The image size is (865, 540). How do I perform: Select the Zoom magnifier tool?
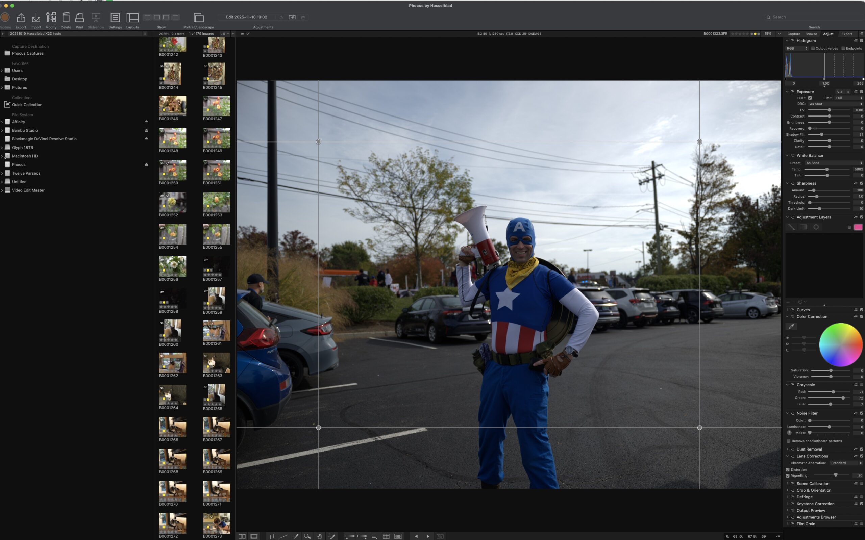pyautogui.click(x=307, y=536)
